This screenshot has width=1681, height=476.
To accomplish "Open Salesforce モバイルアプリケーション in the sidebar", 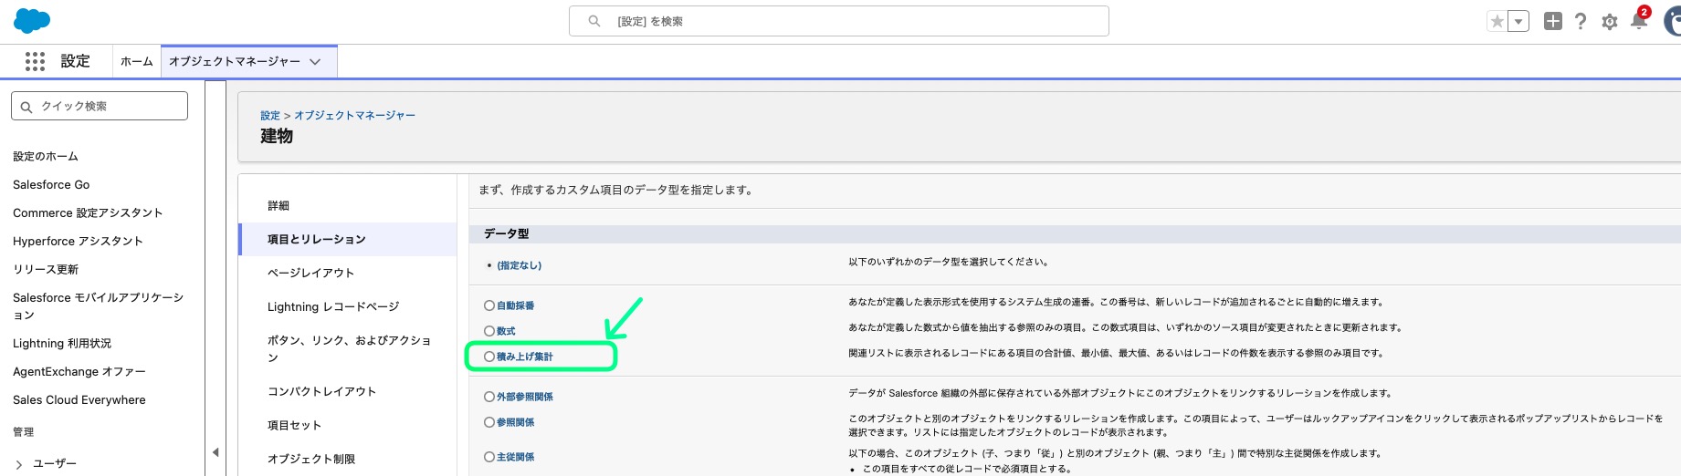I will [x=99, y=305].
